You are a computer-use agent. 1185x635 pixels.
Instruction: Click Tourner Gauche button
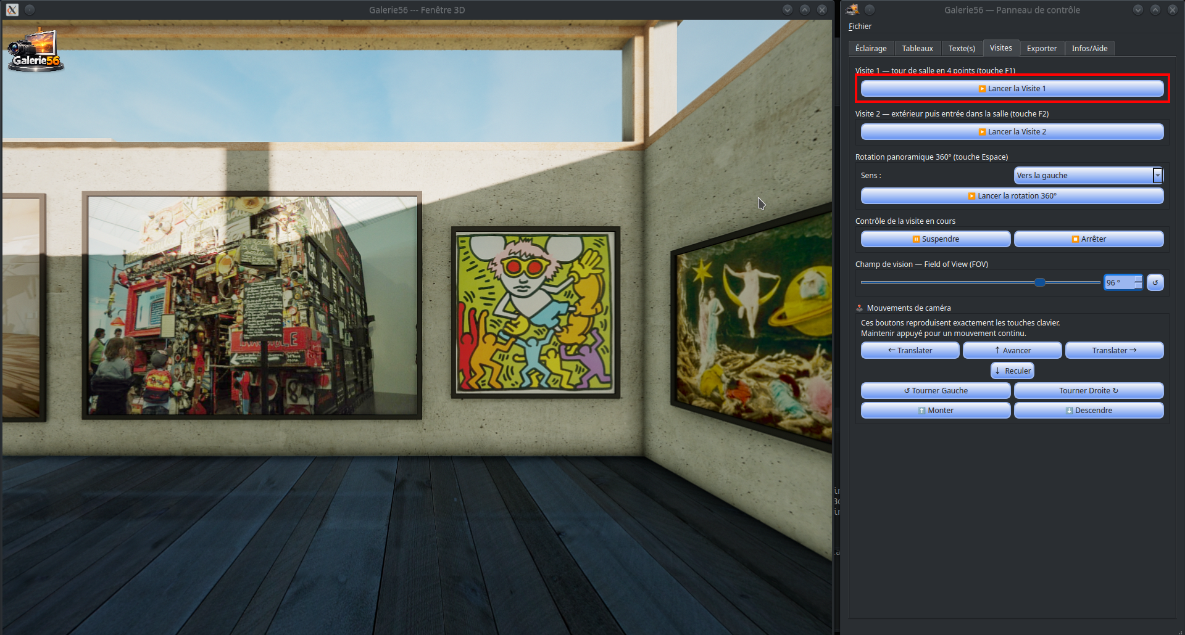click(x=936, y=391)
